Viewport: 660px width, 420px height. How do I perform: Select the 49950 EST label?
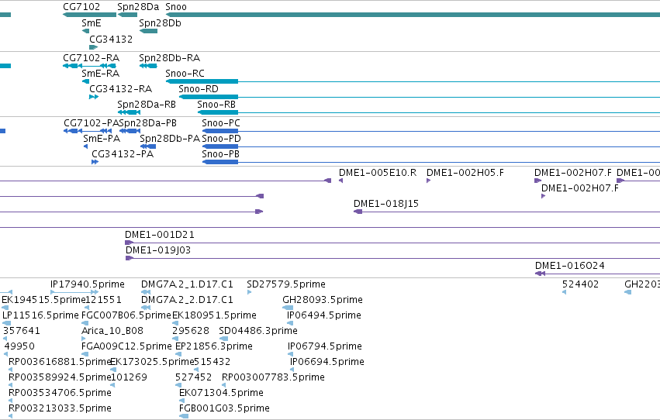point(19,347)
